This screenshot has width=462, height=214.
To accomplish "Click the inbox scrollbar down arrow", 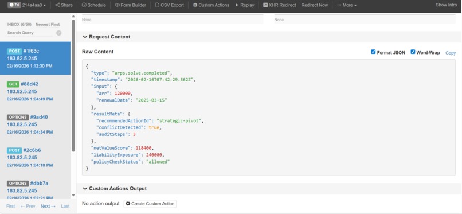I will click(x=73, y=196).
